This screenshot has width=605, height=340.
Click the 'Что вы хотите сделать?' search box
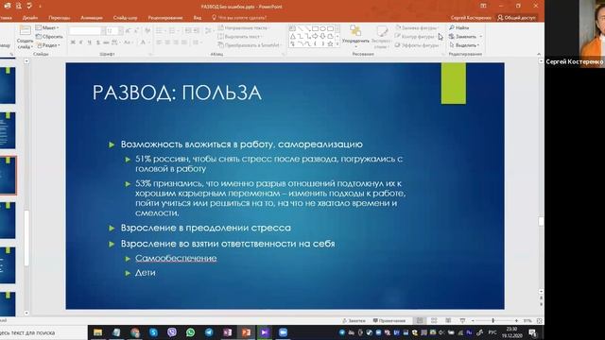pos(239,18)
